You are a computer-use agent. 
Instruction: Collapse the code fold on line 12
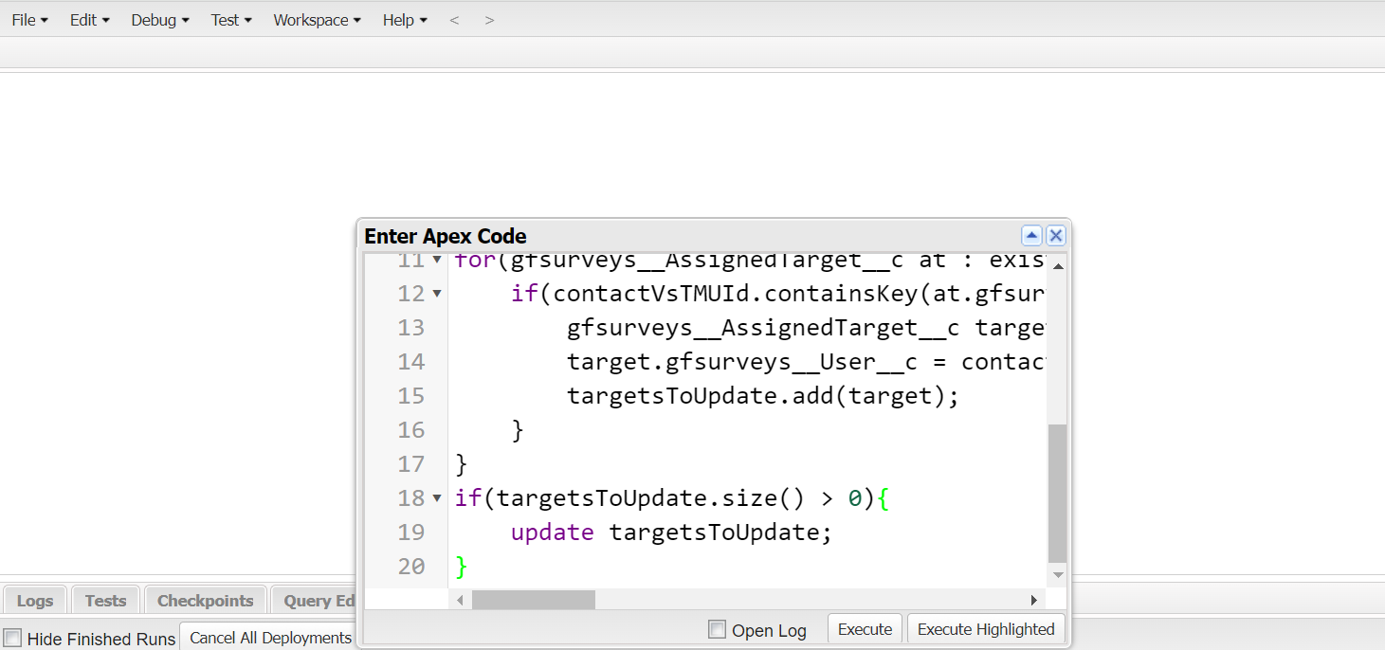pyautogui.click(x=436, y=294)
